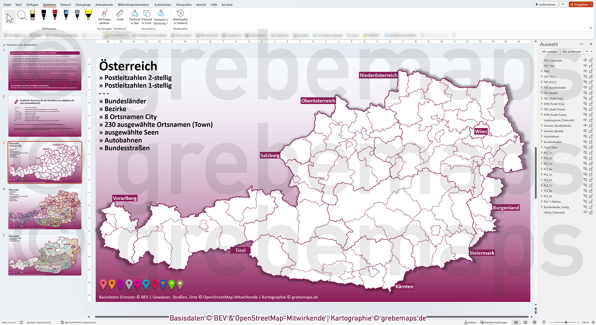The image size is (596, 325).
Task: Open the Ansicht menu tab
Action: tap(201, 4)
